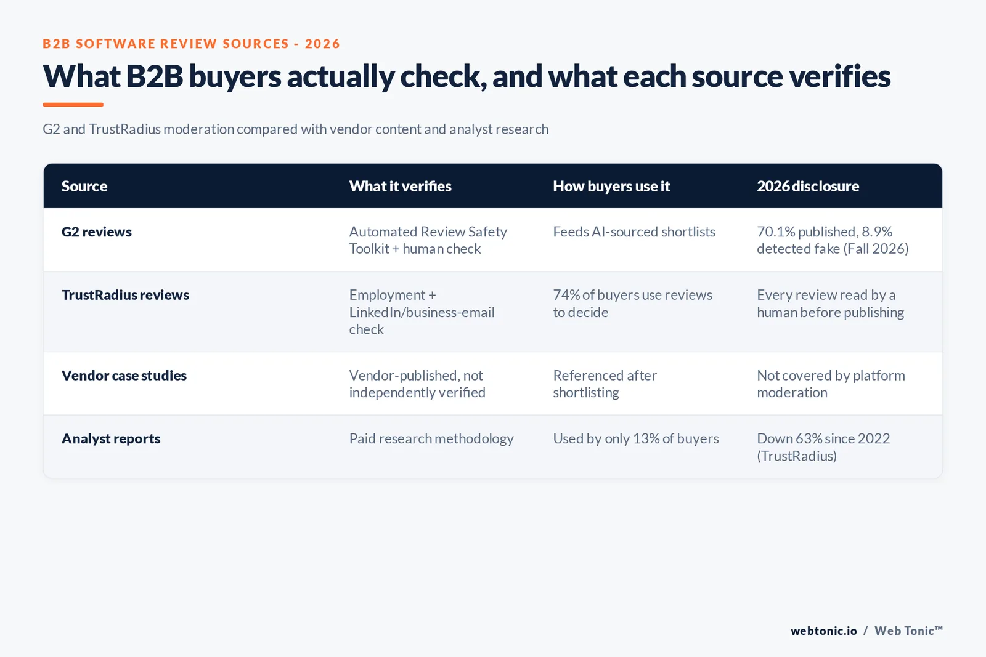Viewport: 986px width, 657px height.
Task: Select the 'Analyst reports' row label
Action: [111, 439]
